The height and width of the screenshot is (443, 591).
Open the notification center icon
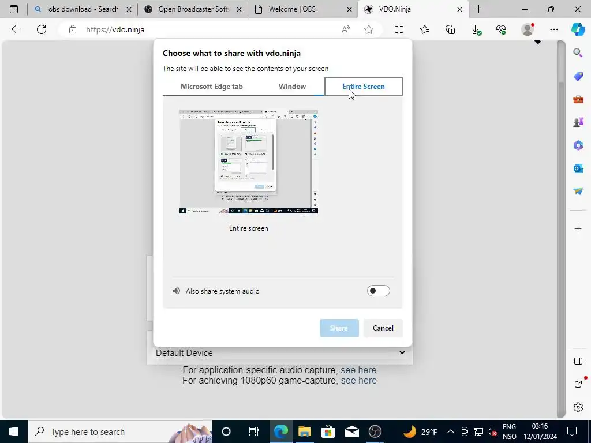coord(572,431)
